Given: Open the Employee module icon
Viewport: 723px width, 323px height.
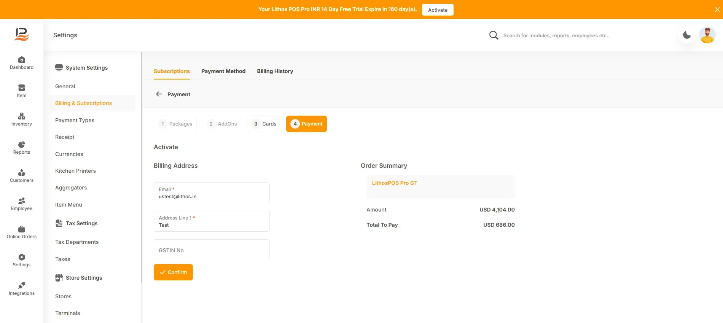Looking at the screenshot, I should 22,201.
